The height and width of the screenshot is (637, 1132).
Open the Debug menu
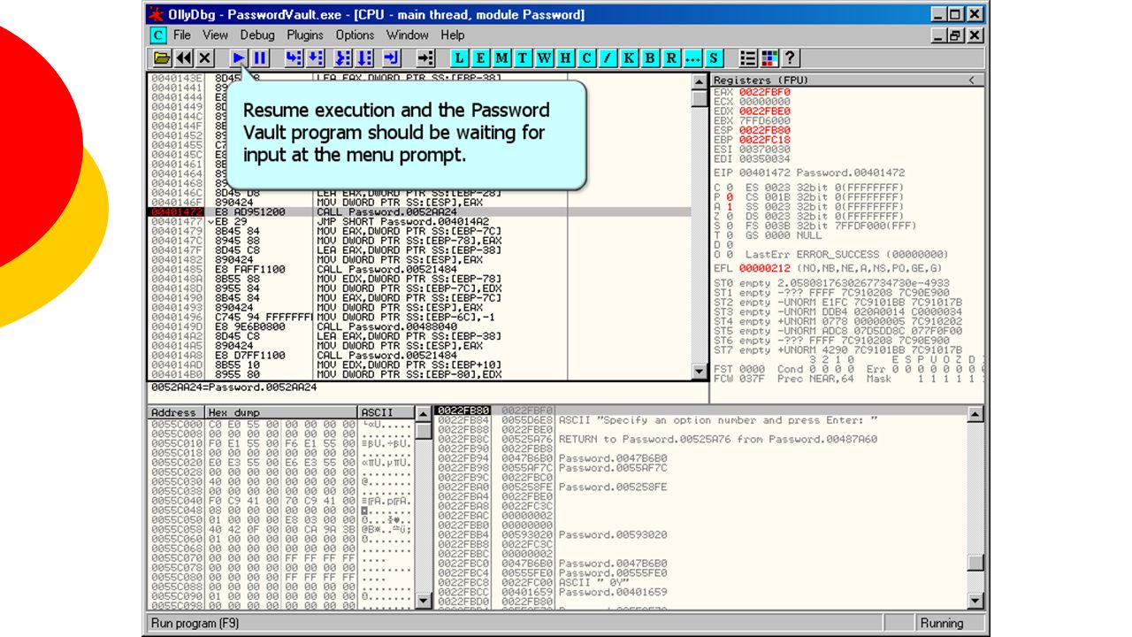257,35
